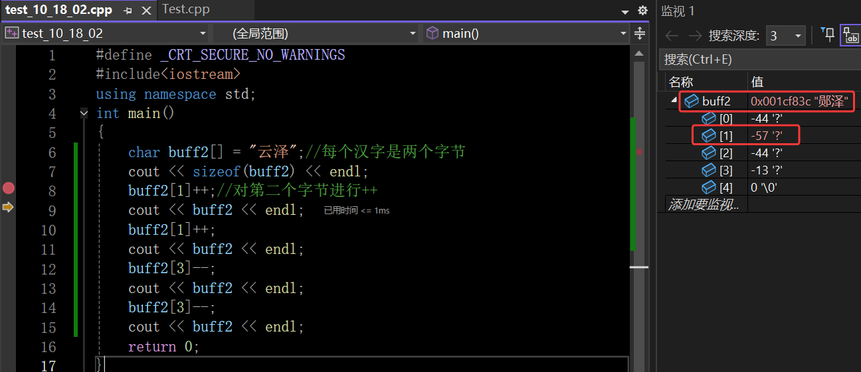Click the editor scrollbar up arrow
The image size is (861, 372).
coord(639,53)
